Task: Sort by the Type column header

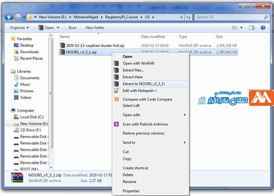Action: 183,37
